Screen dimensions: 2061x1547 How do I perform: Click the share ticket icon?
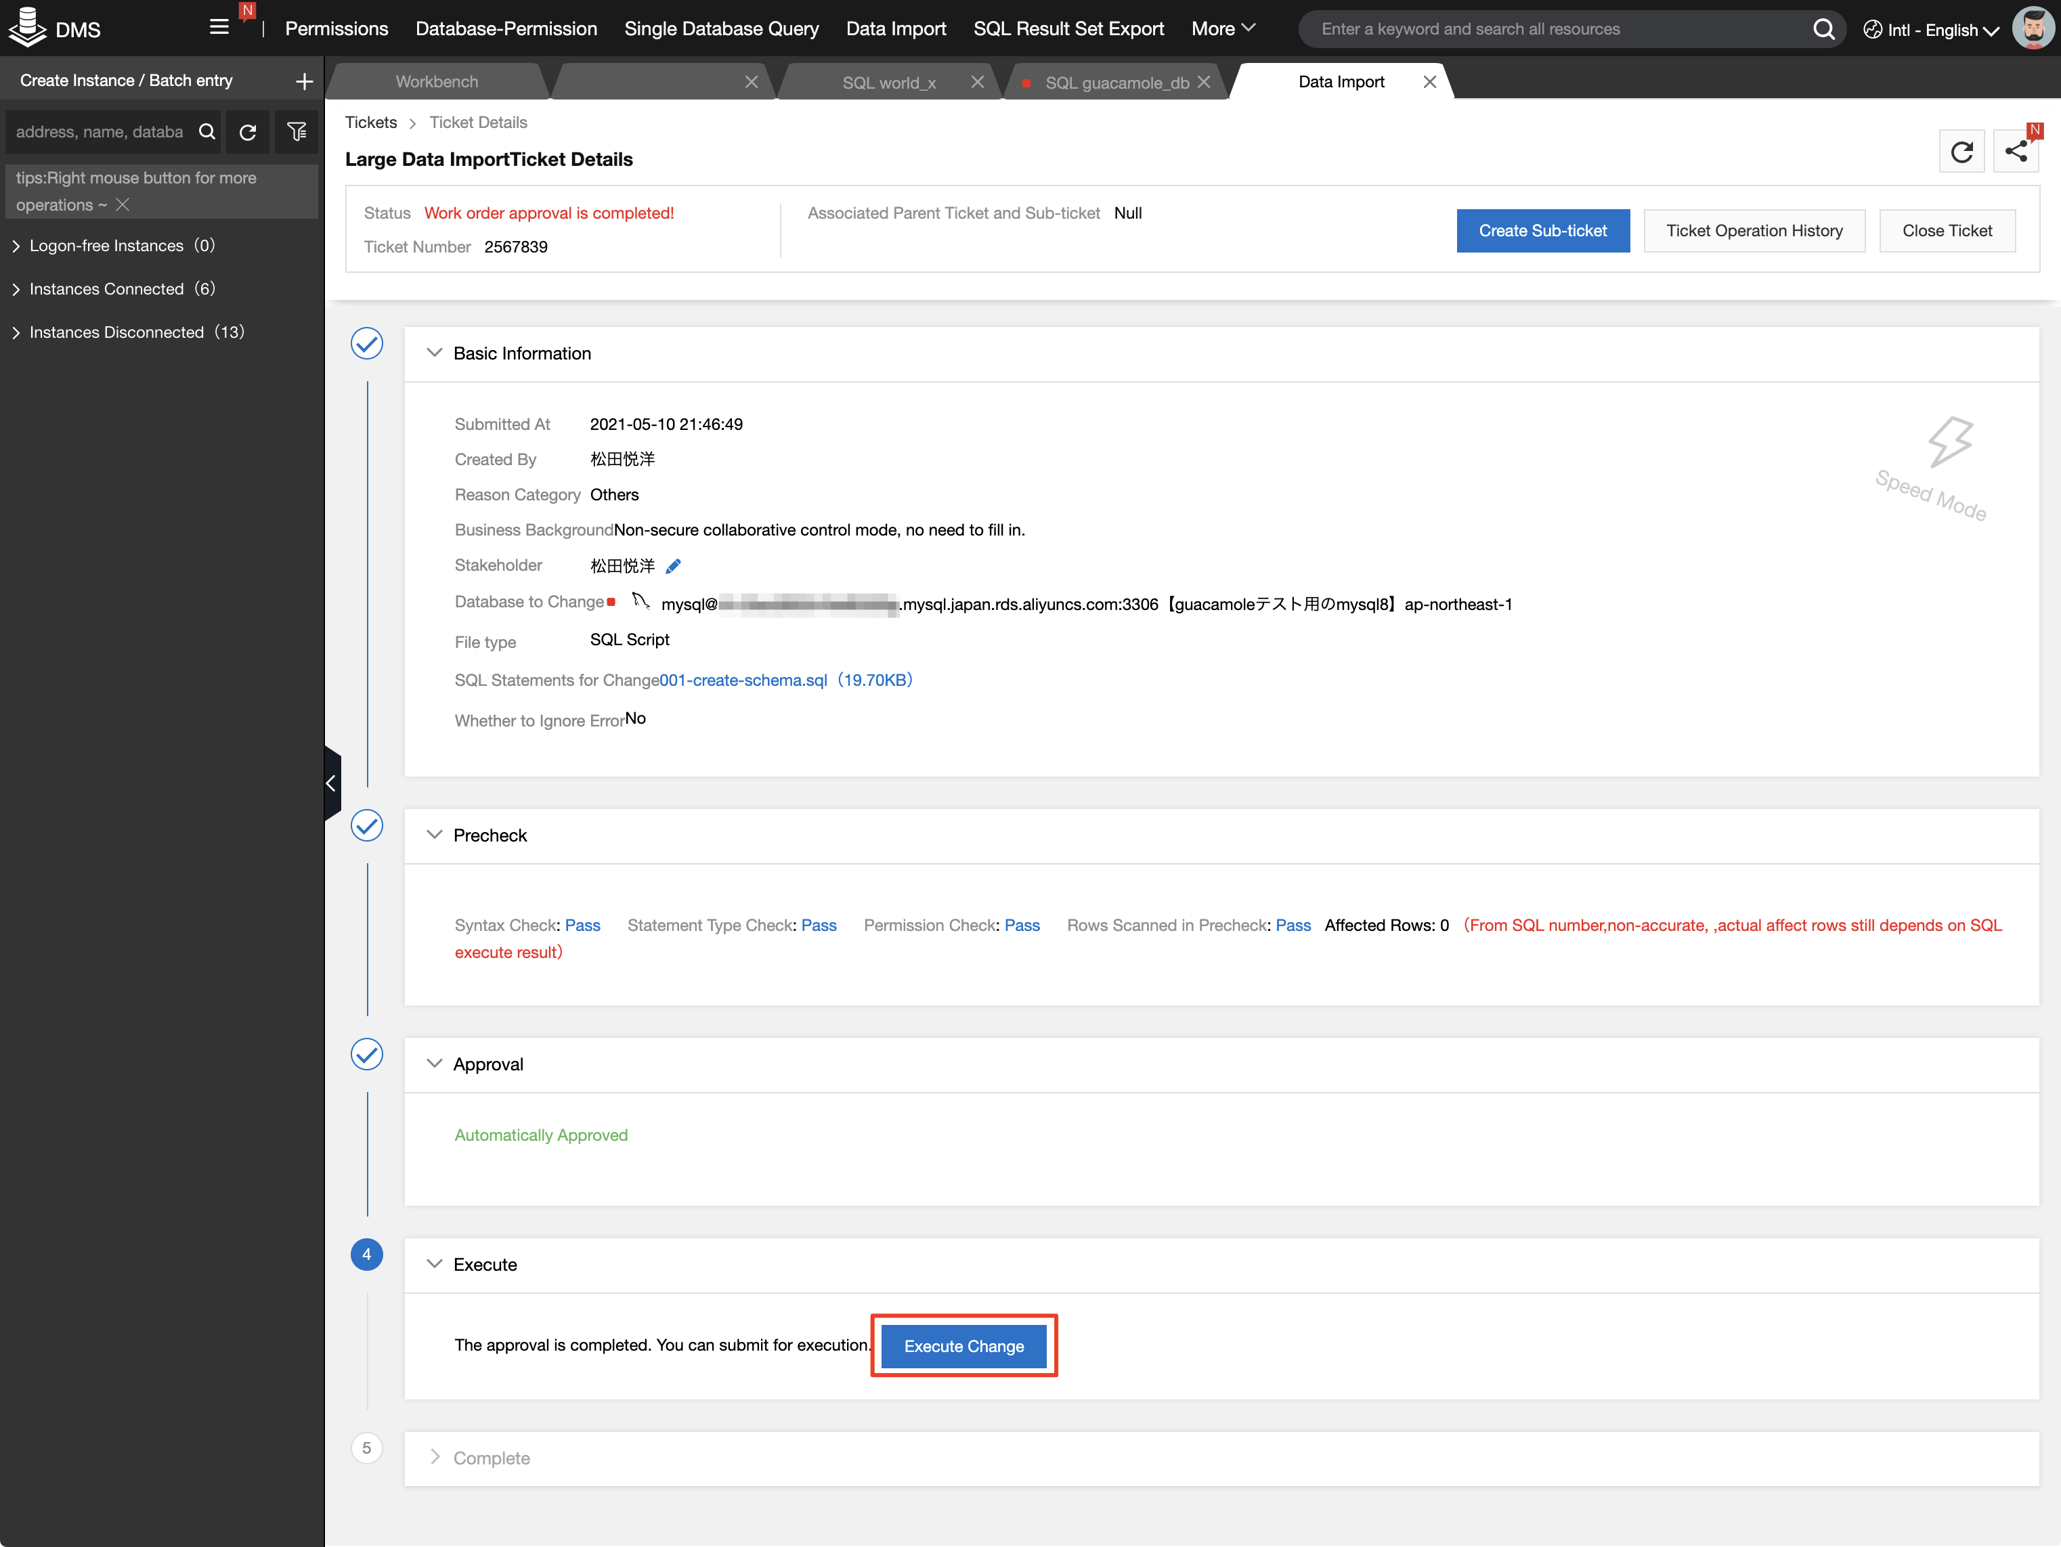pyautogui.click(x=2016, y=152)
